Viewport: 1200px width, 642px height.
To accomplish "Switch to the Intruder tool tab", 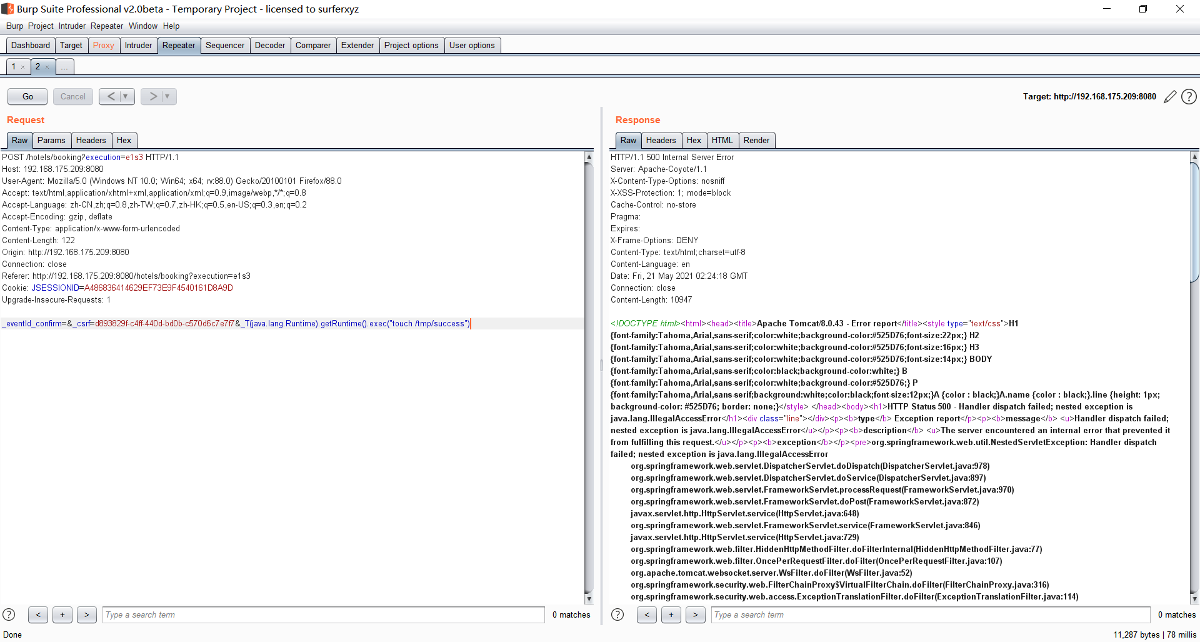I will click(138, 45).
